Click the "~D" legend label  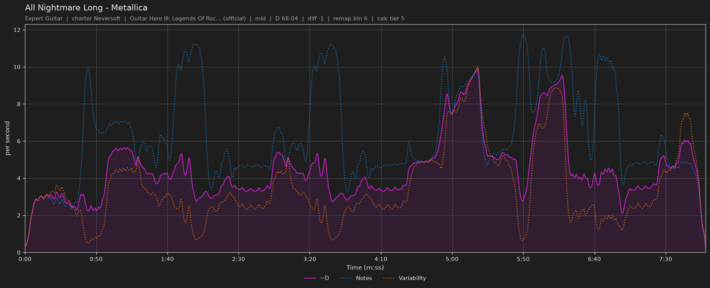pyautogui.click(x=324, y=278)
